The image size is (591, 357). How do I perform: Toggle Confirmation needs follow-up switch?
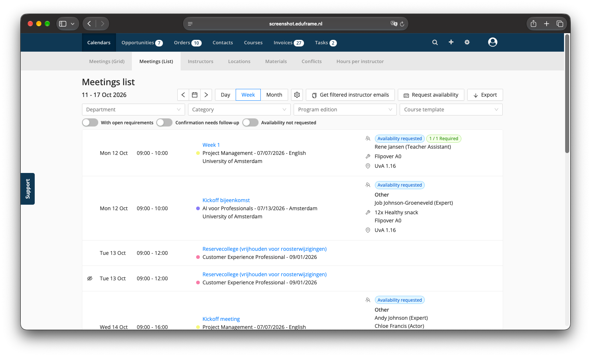coord(164,122)
